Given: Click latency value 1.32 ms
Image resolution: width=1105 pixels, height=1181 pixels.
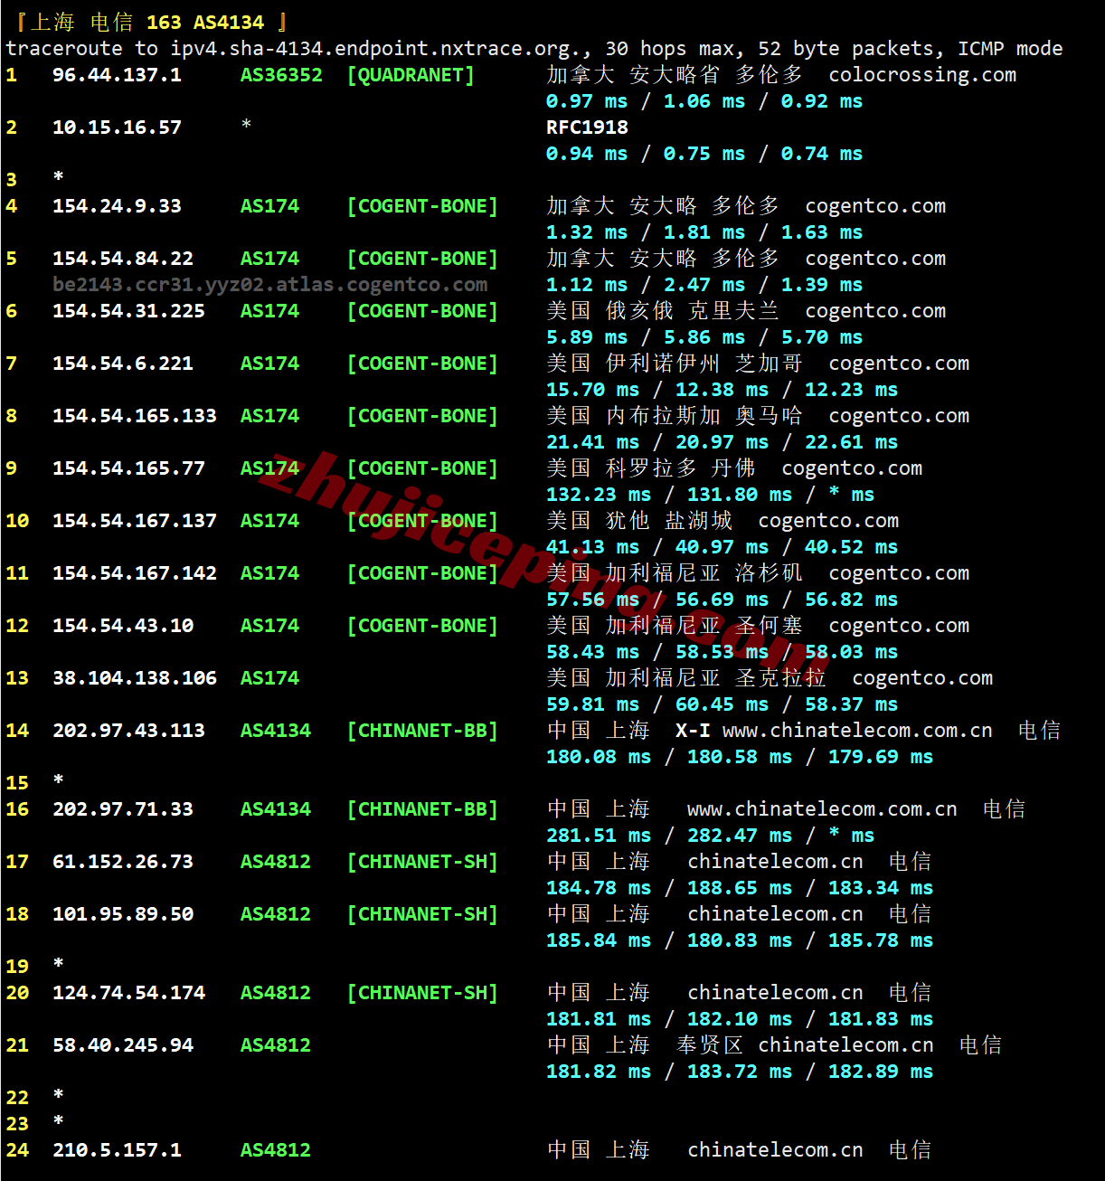Looking at the screenshot, I should pos(587,232).
